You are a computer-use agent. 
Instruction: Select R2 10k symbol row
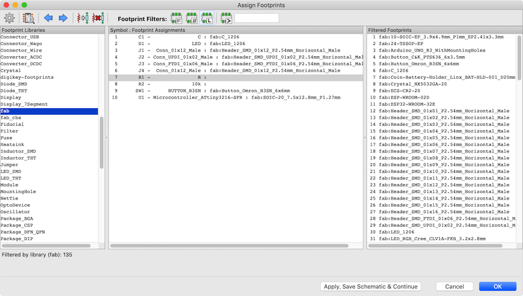click(x=236, y=84)
